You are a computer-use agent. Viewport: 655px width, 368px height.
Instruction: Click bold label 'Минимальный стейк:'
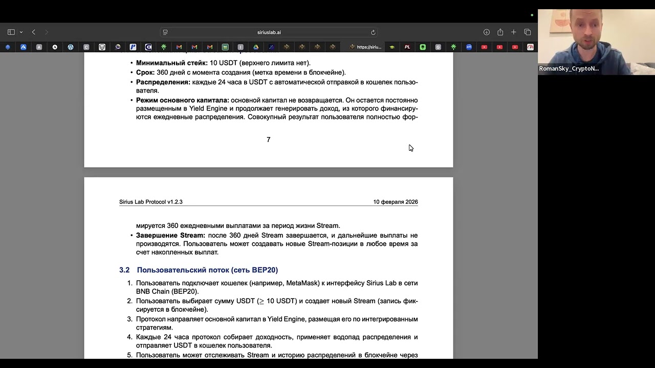[x=172, y=63]
